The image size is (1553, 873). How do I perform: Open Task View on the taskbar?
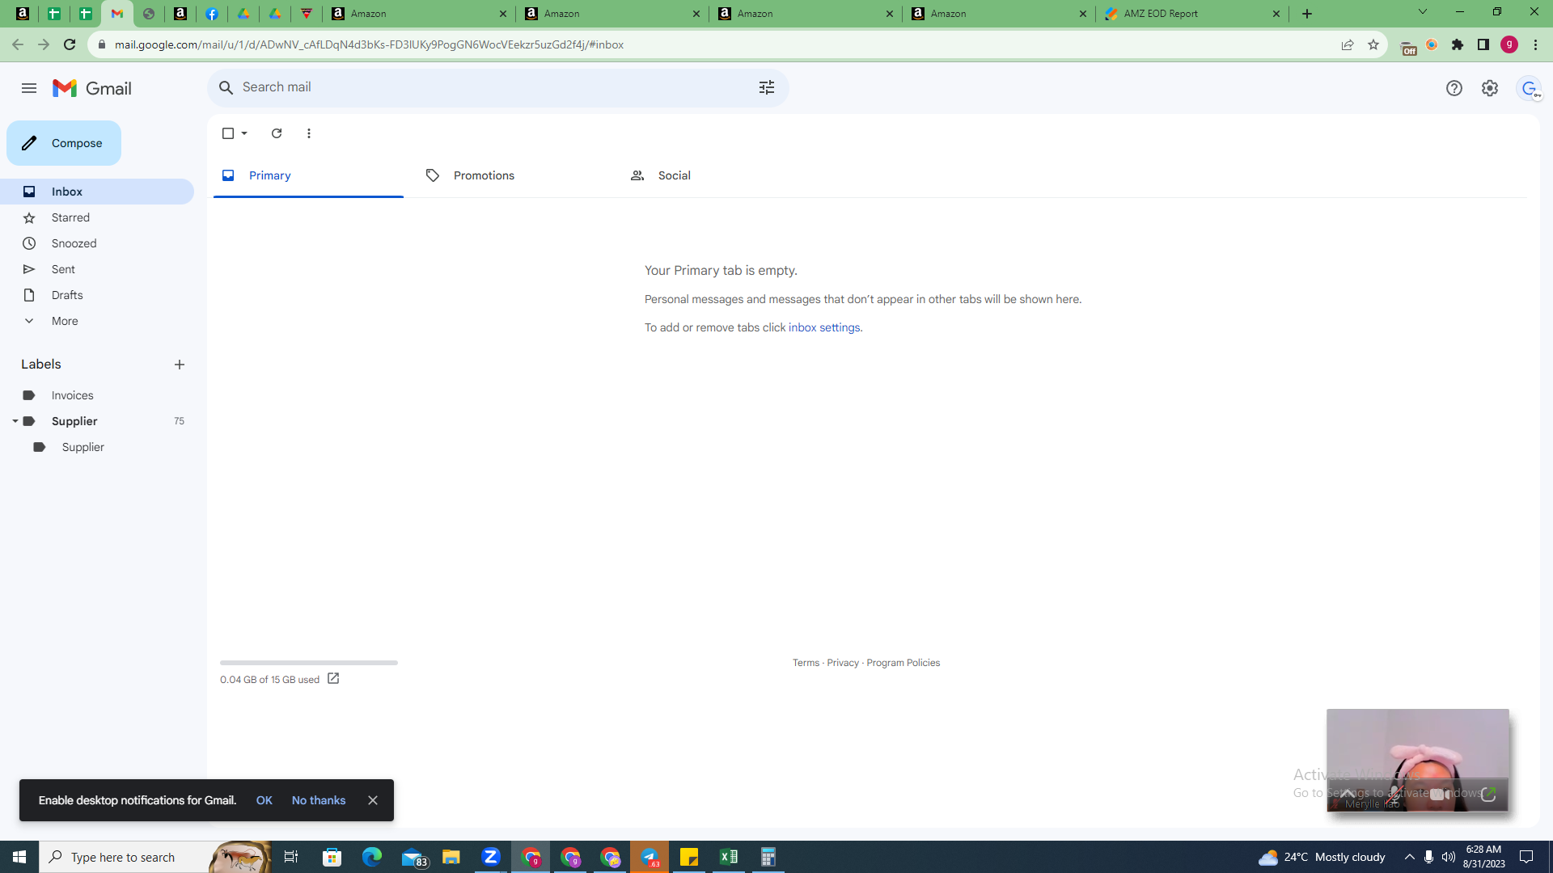[291, 857]
